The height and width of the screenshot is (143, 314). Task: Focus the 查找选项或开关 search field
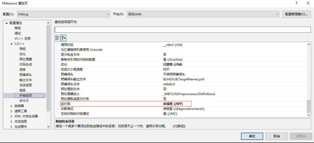click(182, 30)
